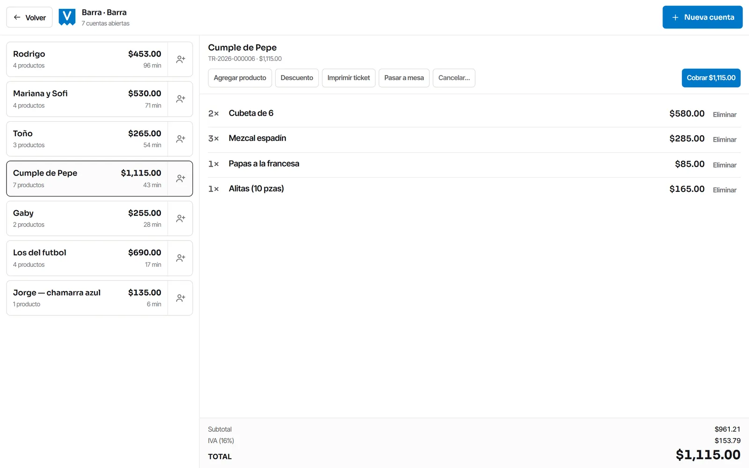The height and width of the screenshot is (468, 749).
Task: Click Agregar producto
Action: coord(240,78)
